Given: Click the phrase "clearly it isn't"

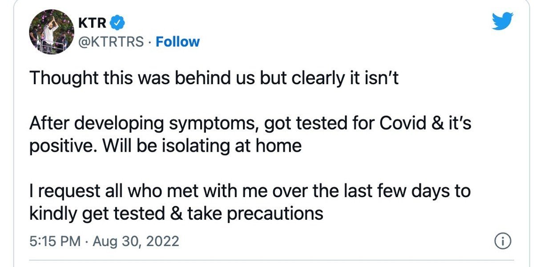Looking at the screenshot, I should [345, 78].
